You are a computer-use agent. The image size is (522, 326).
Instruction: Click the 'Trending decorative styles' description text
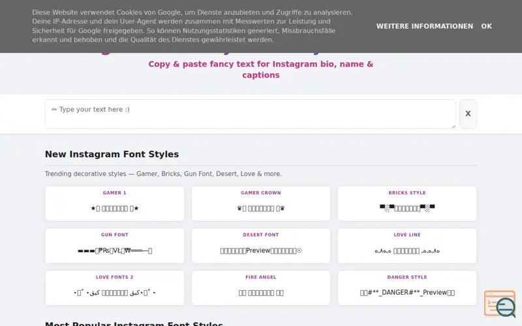pos(163,174)
